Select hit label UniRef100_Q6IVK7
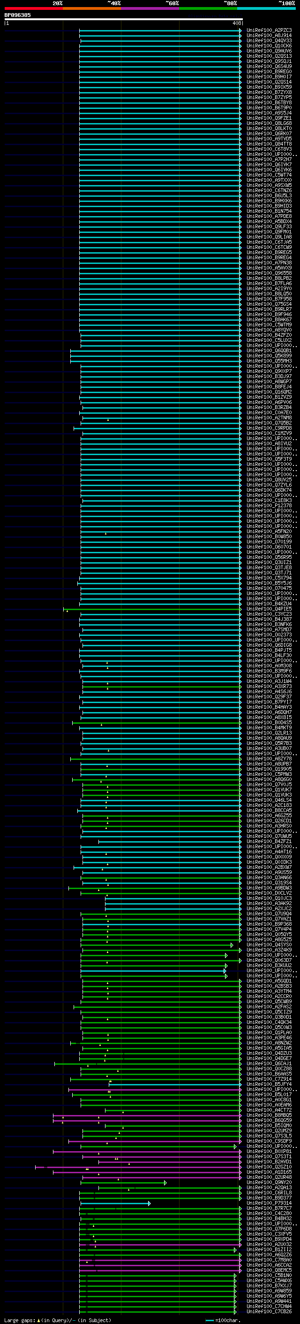This screenshot has width=300, height=1324. (269, 164)
